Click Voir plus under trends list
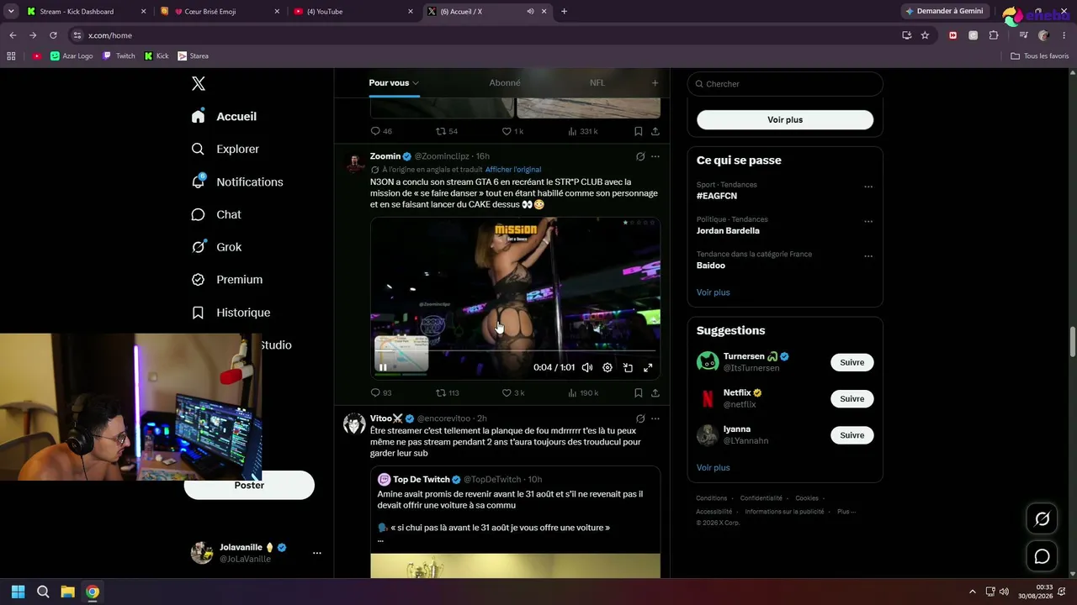 pyautogui.click(x=714, y=292)
